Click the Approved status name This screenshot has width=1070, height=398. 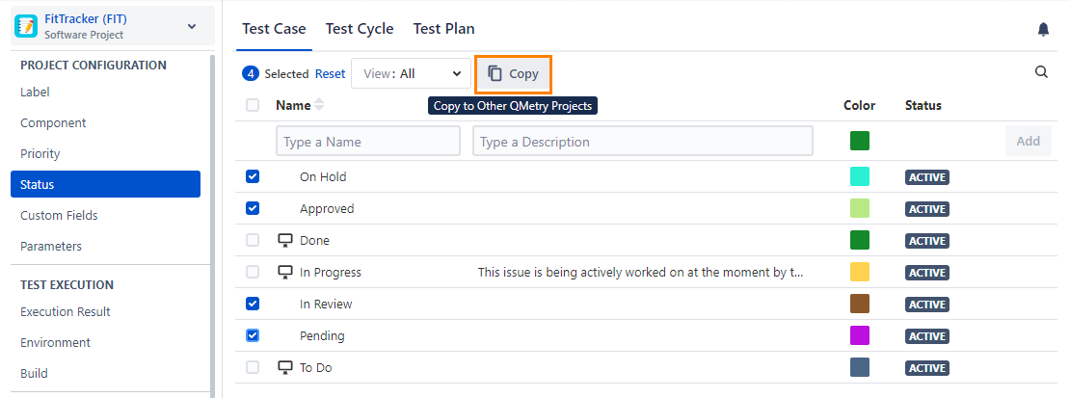pyautogui.click(x=327, y=208)
